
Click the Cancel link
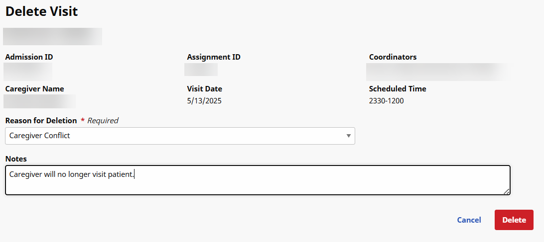click(x=469, y=220)
